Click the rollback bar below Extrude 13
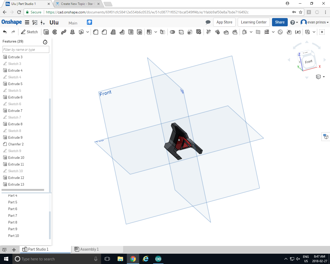 click(x=23, y=190)
